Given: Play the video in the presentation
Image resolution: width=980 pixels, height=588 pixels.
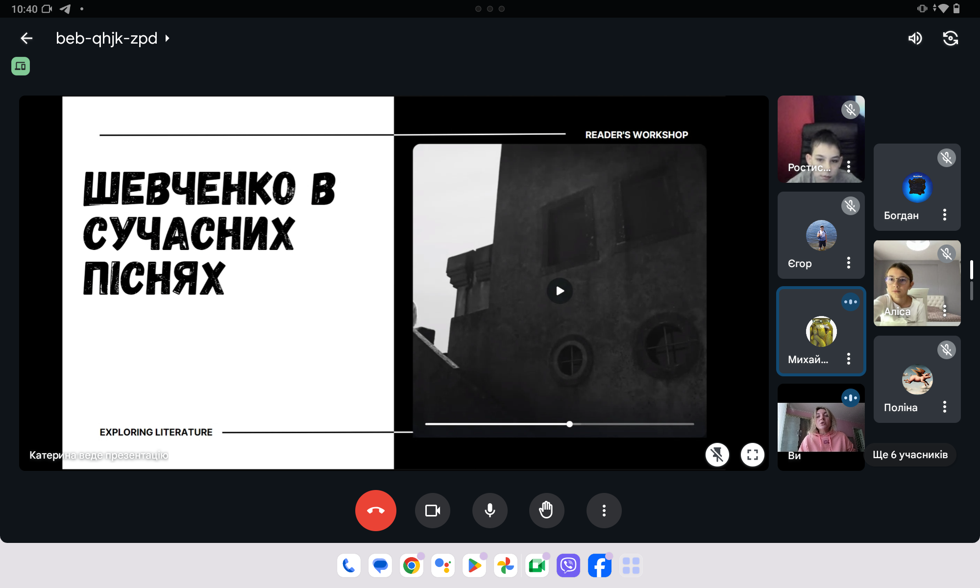Looking at the screenshot, I should tap(560, 291).
